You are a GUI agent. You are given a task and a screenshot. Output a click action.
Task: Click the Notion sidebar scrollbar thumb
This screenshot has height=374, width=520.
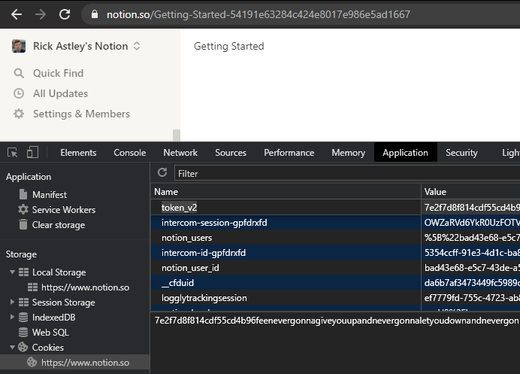[177, 135]
